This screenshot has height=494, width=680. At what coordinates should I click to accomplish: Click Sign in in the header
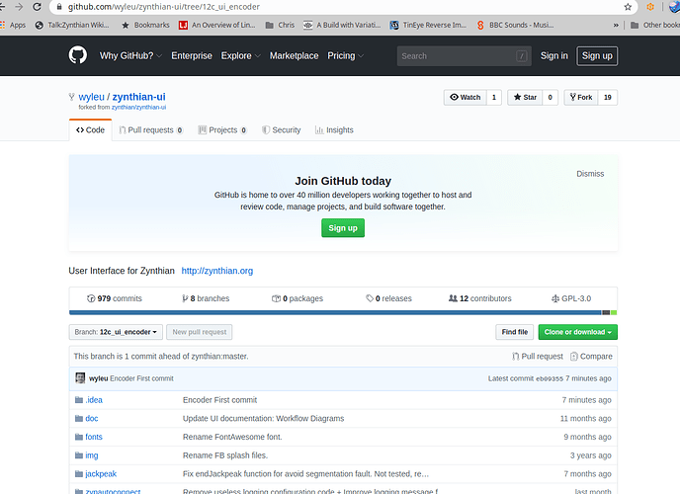tap(553, 56)
